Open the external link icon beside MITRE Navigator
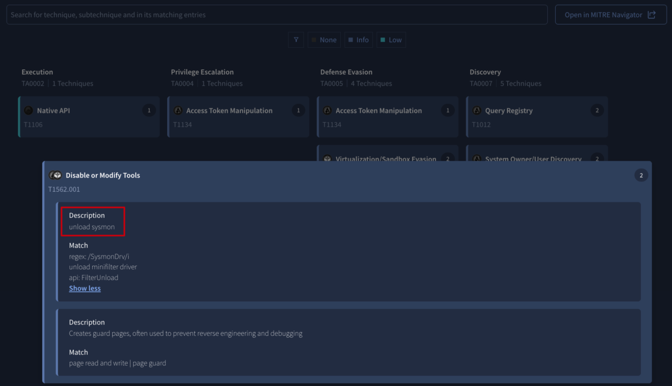 [x=651, y=15]
